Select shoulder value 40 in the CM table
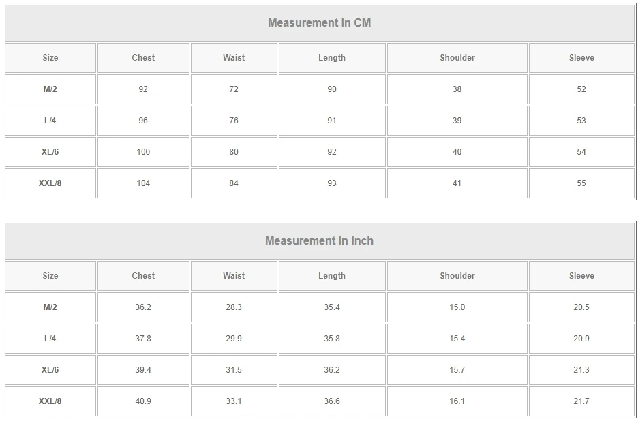638x421 pixels. point(457,152)
